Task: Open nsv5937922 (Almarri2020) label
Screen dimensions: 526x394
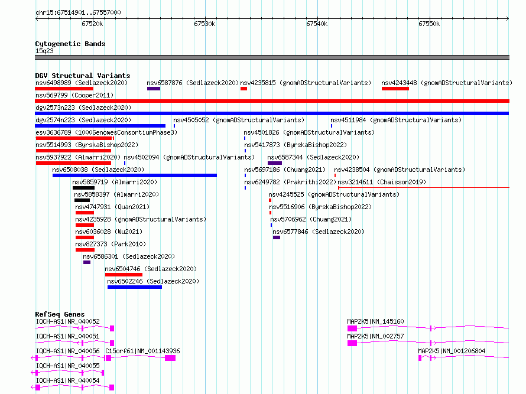Action: [78, 157]
